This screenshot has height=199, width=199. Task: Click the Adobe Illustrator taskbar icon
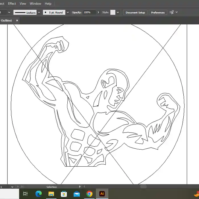[102, 194]
